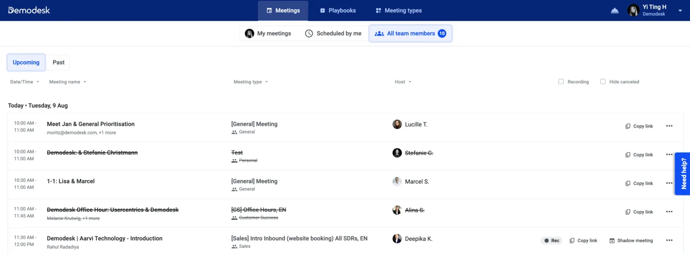Click the moritz@demodesk.com, +1 more attendees text
This screenshot has width=690, height=254.
point(81,133)
